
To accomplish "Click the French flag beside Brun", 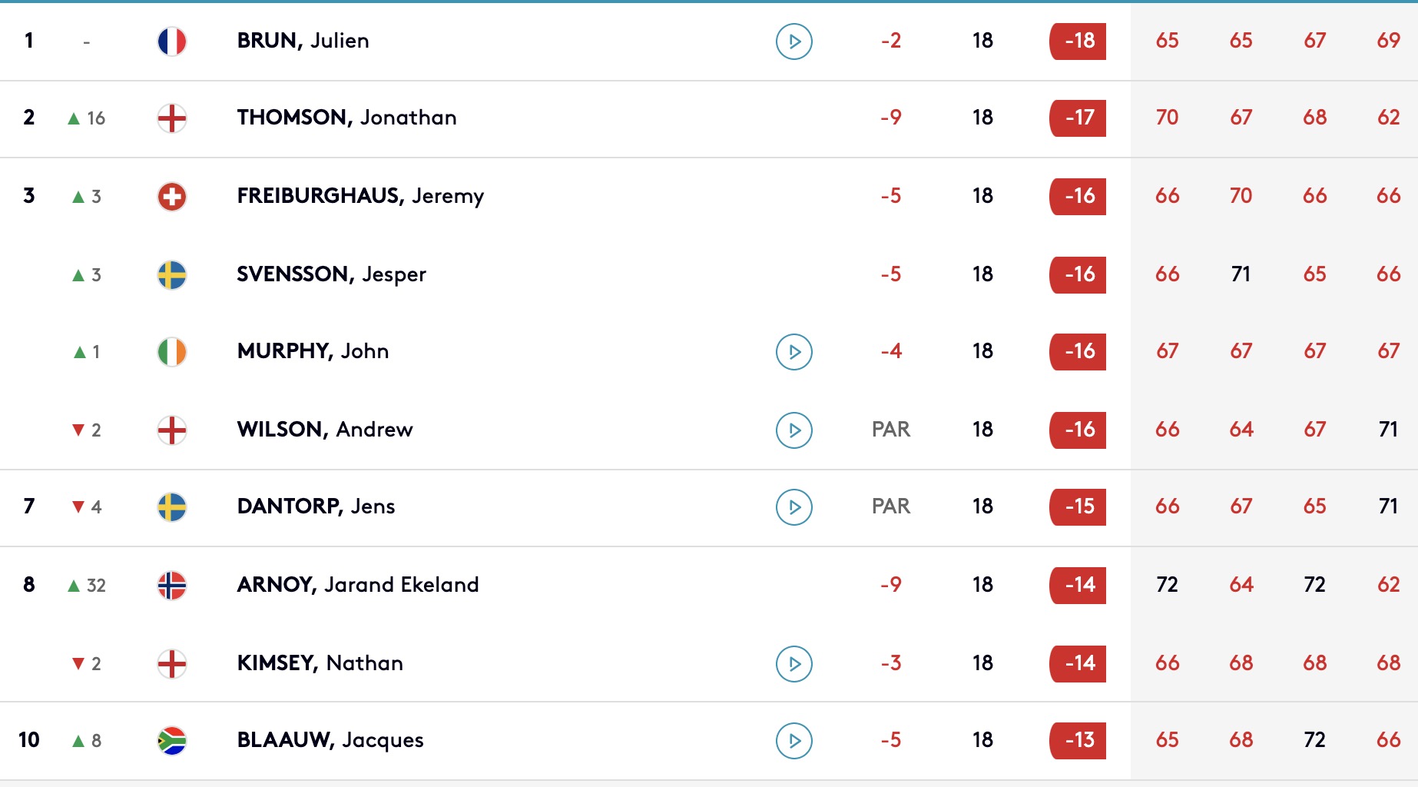I will point(172,42).
